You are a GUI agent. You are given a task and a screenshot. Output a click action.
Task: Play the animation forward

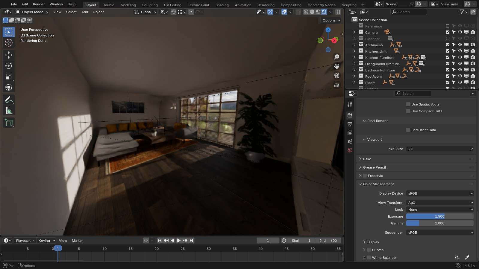179,241
